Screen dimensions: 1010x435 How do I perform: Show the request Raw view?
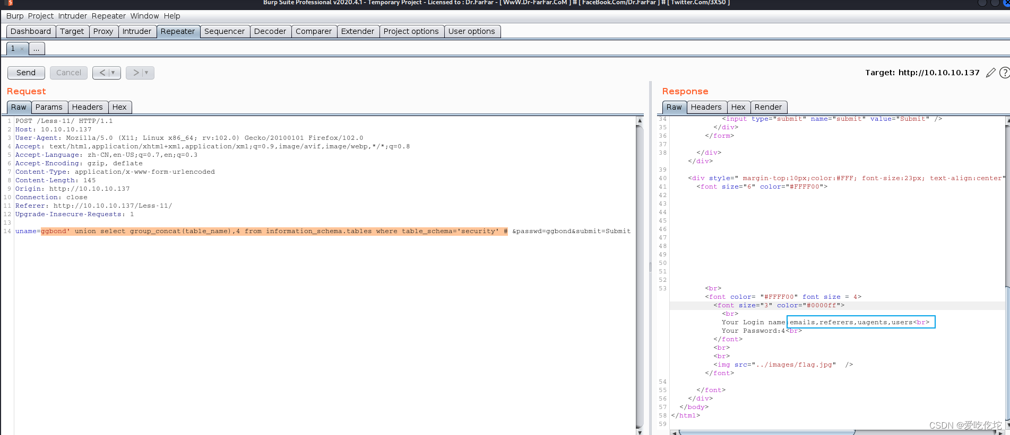tap(19, 107)
